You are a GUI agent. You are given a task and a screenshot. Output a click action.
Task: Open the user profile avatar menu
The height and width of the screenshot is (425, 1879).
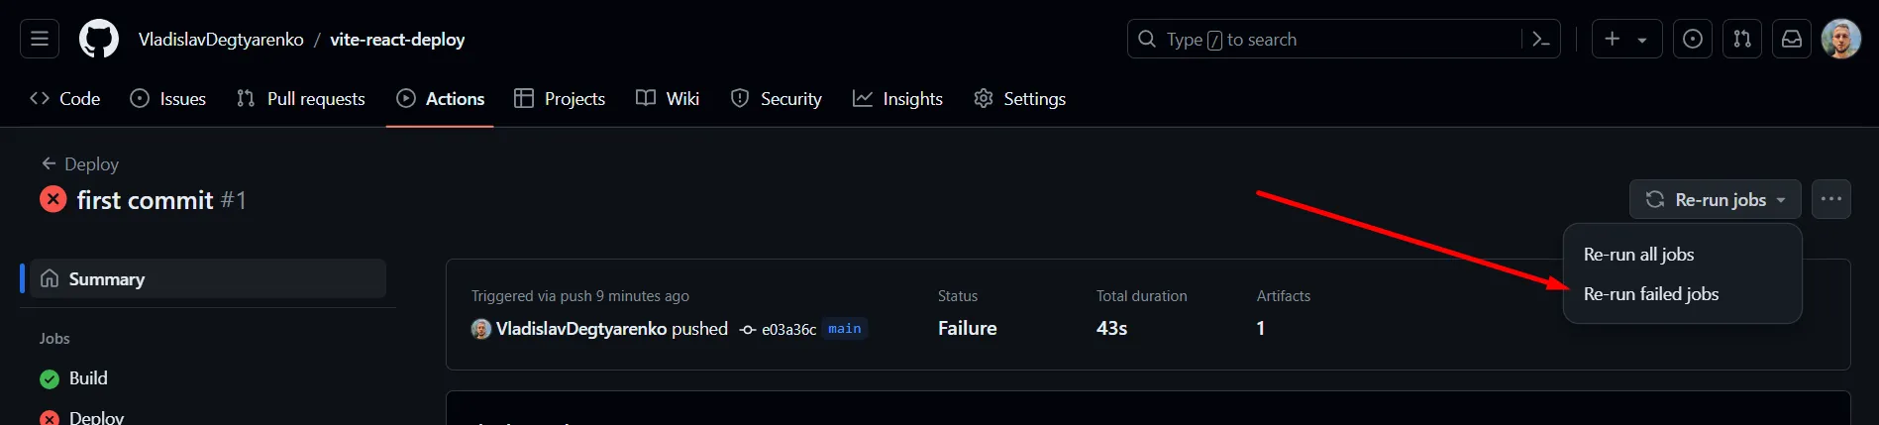(1841, 40)
